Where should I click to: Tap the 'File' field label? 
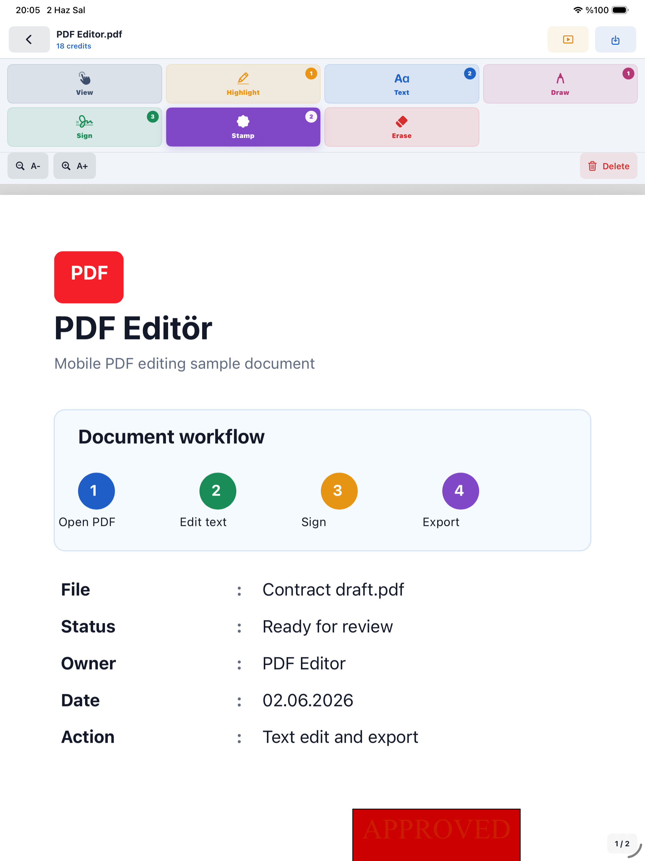(75, 590)
